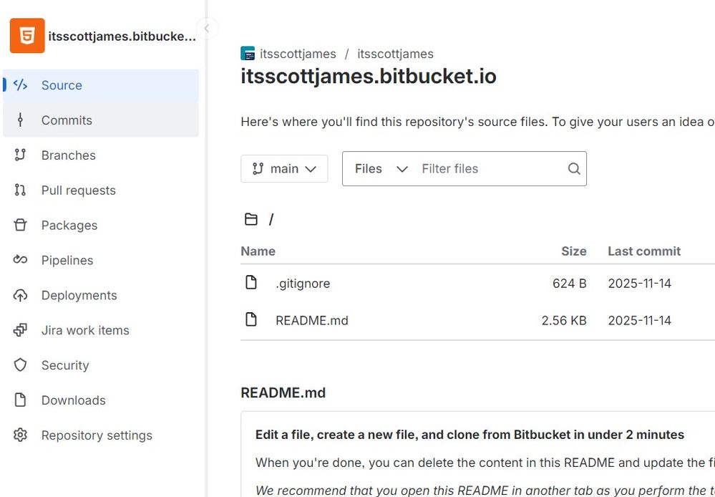Open the main branch selector dropdown

point(284,169)
